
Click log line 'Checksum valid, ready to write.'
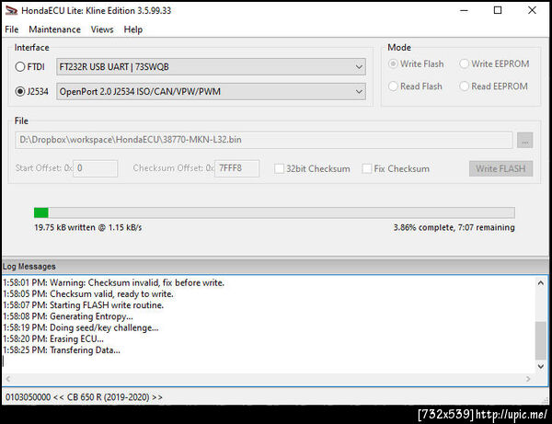[111, 294]
